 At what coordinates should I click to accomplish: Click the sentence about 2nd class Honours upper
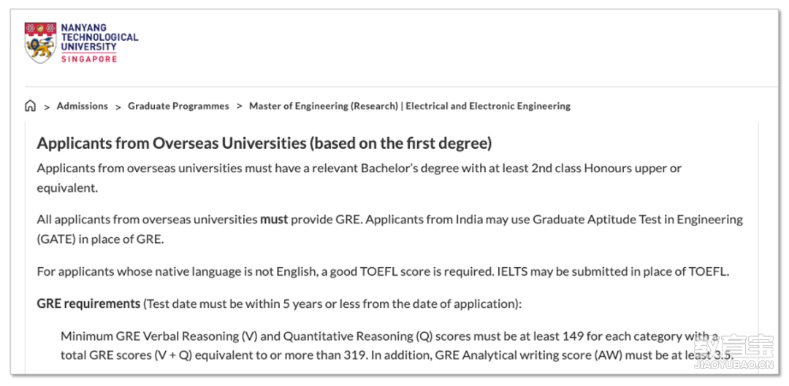coord(359,178)
